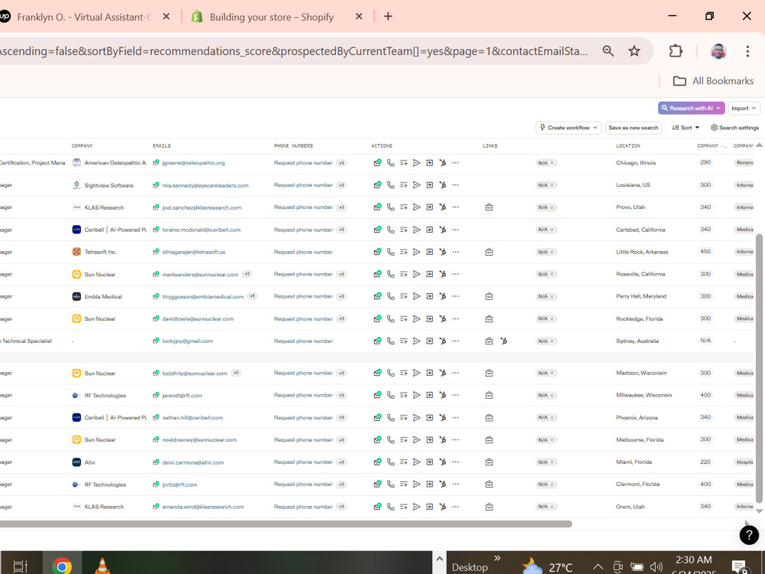
Task: Open the Import dropdown
Action: pos(744,108)
